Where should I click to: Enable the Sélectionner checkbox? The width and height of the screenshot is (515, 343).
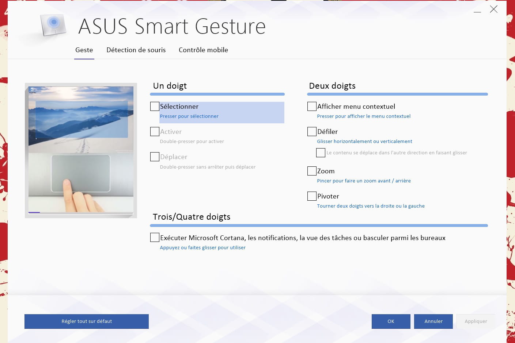[x=155, y=106]
